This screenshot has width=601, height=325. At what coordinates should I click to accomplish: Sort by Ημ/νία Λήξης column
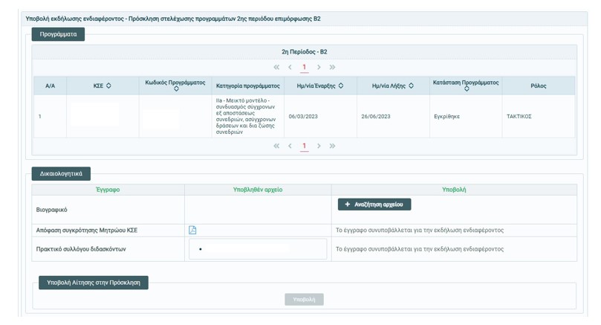tap(412, 86)
